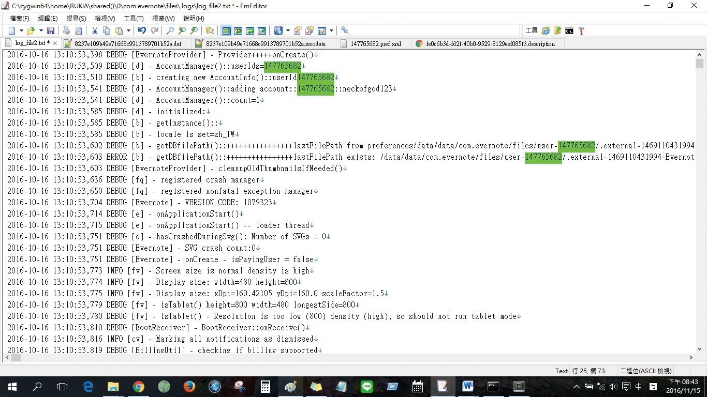Click the Paste clipboard icon

click(x=119, y=30)
